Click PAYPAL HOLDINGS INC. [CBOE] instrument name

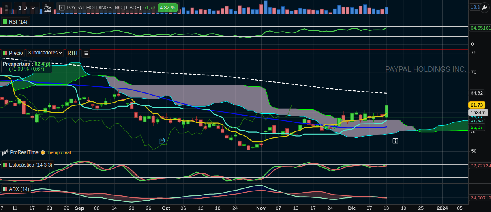(104, 7)
